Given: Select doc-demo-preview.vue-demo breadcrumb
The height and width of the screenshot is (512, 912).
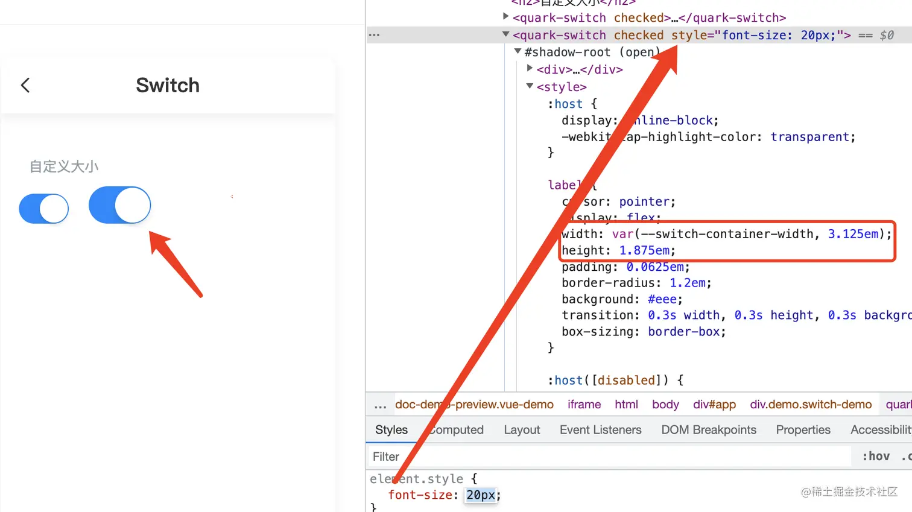Looking at the screenshot, I should point(474,405).
